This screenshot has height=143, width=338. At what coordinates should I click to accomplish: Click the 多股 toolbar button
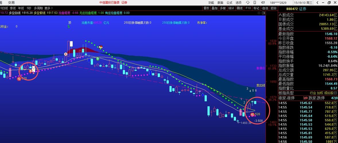point(223,8)
